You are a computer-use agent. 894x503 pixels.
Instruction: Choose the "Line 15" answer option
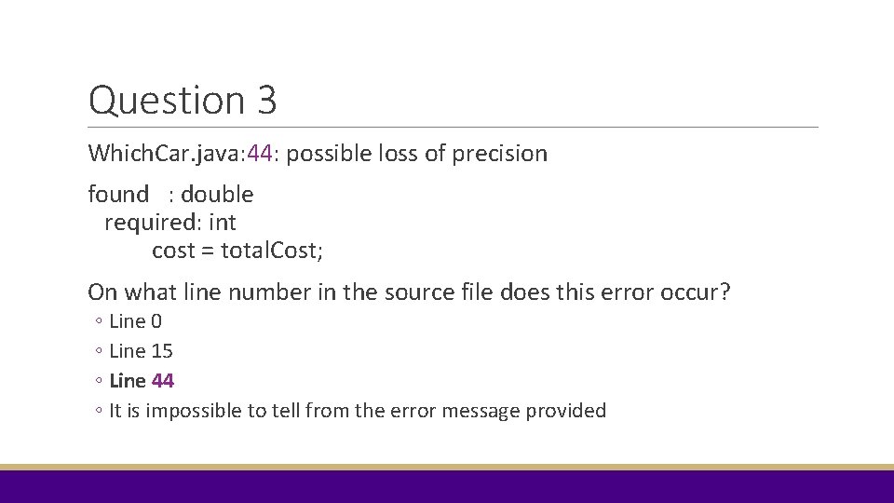click(x=141, y=351)
